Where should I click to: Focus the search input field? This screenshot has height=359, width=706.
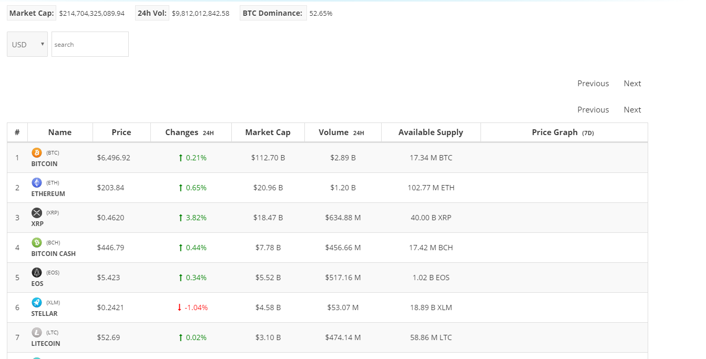(90, 45)
